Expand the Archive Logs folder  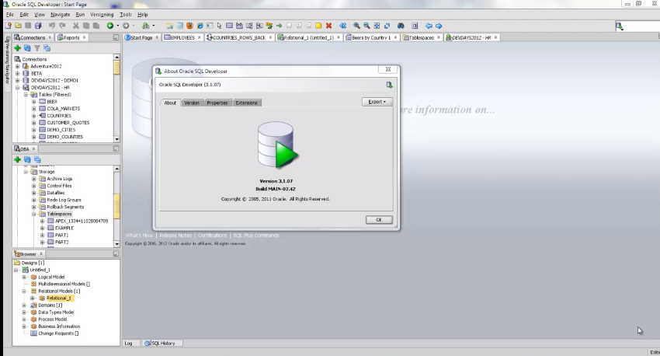tap(34, 179)
